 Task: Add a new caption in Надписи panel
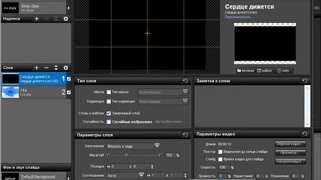point(37,19)
